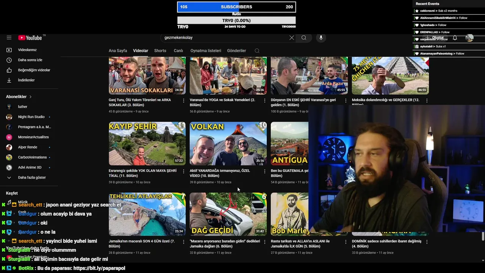Click the magnifier search button

304,38
